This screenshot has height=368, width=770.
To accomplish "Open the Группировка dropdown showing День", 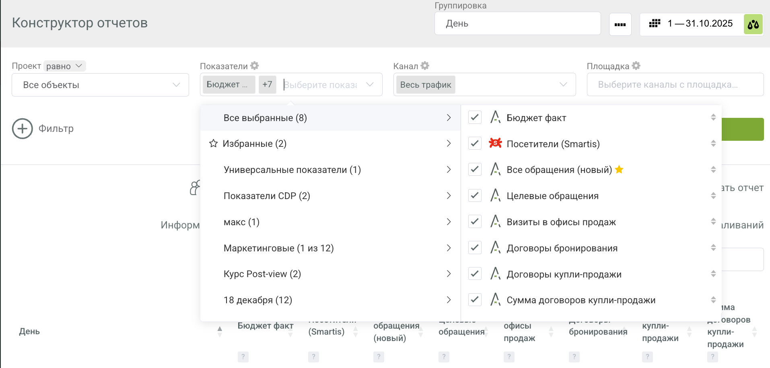I will click(517, 23).
